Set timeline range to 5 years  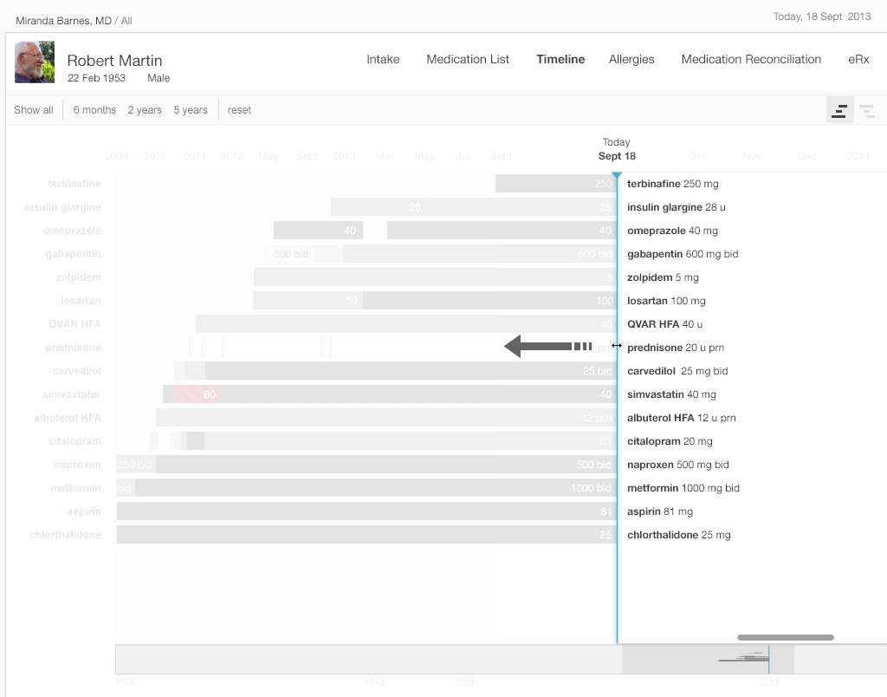(191, 110)
